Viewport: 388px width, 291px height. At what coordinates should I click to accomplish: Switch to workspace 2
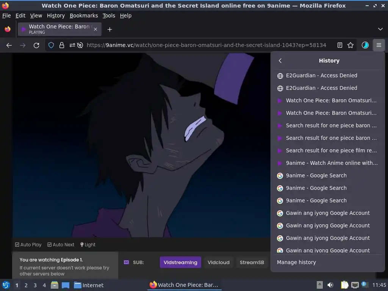click(26, 285)
